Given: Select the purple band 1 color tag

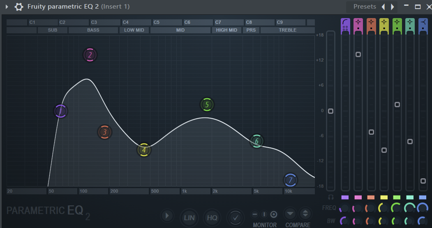Looking at the screenshot, I should point(345,198).
